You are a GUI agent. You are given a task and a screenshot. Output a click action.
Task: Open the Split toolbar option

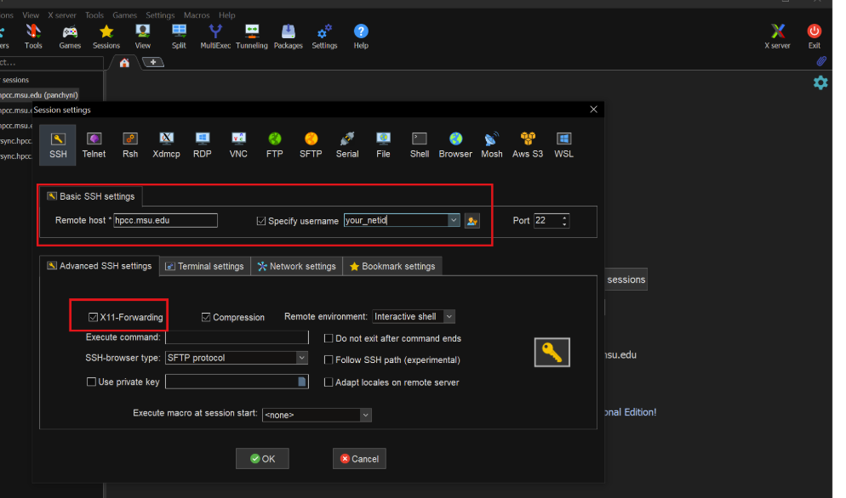(x=179, y=37)
